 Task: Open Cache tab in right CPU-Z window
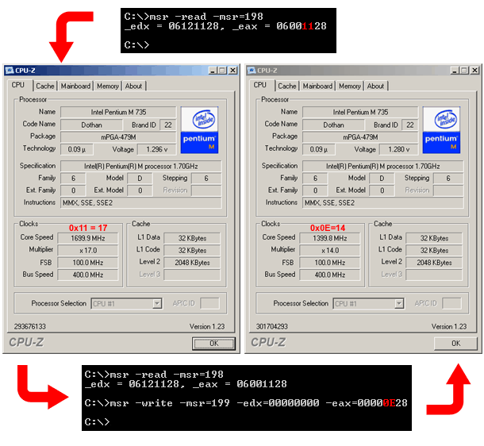(287, 87)
